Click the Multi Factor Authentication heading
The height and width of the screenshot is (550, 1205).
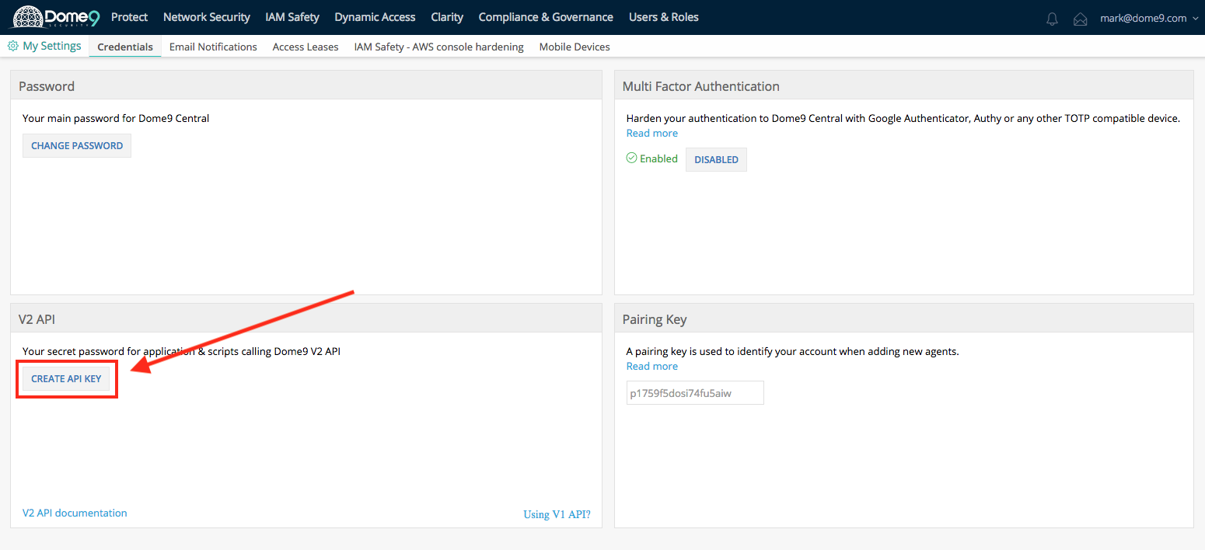point(700,86)
